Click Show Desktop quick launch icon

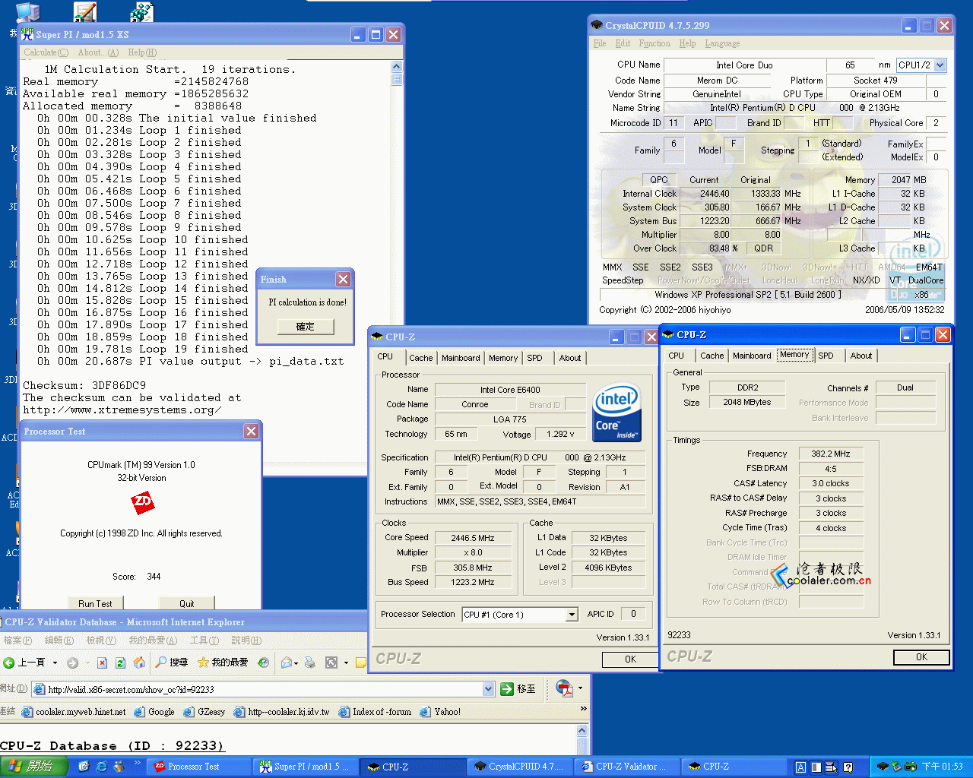tap(84, 767)
